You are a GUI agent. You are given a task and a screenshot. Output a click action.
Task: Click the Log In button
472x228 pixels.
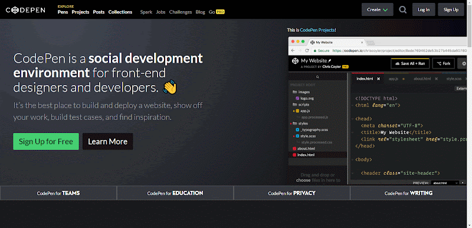(424, 9)
